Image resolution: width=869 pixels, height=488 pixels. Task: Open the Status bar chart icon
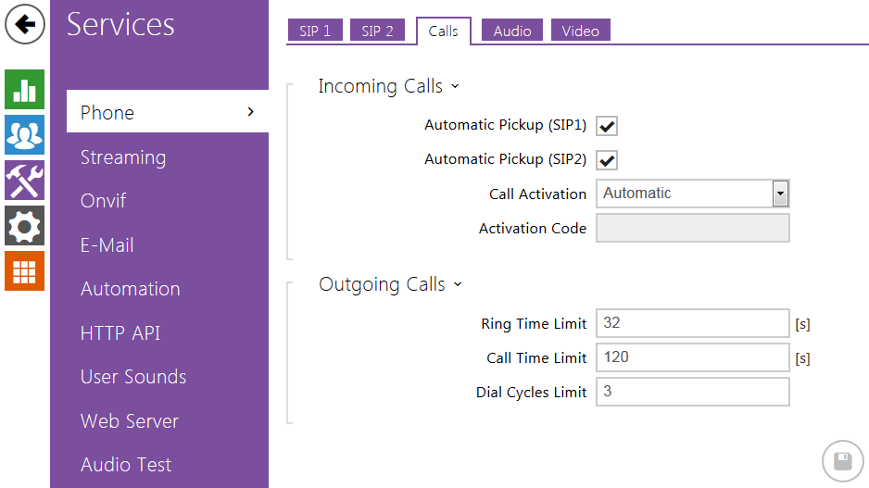[24, 89]
